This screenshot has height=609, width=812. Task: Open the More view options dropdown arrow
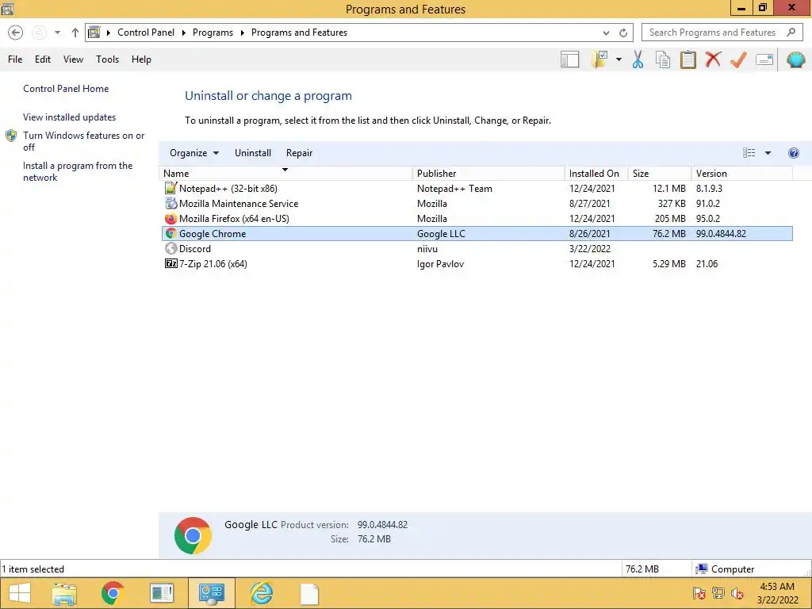pos(768,153)
